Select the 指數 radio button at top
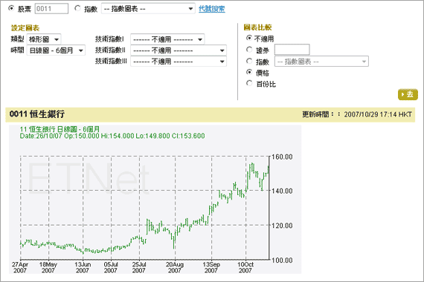Viewport: 424px width, 282px height. pos(77,8)
